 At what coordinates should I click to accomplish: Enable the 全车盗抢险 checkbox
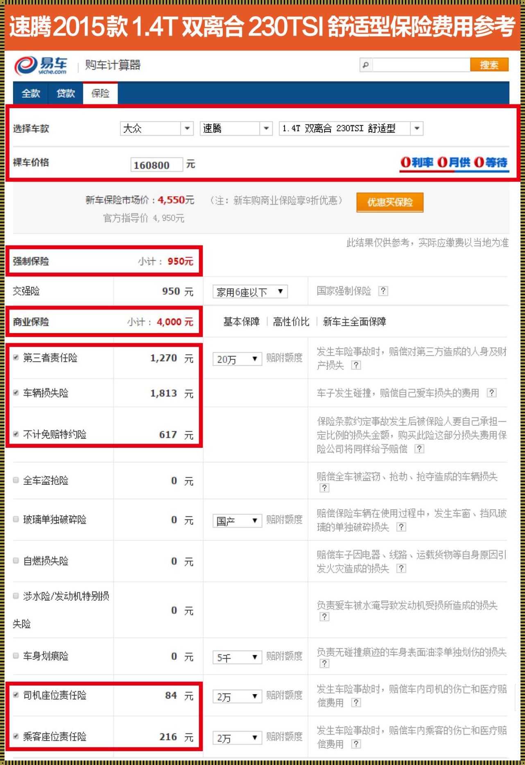tap(16, 480)
